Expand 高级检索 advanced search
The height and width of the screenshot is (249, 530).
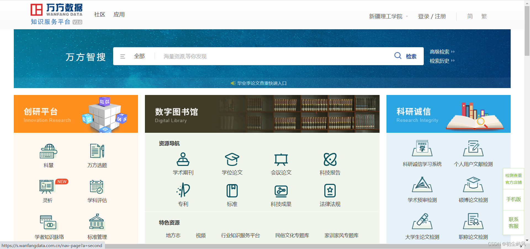[x=442, y=52]
